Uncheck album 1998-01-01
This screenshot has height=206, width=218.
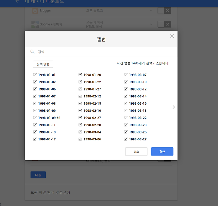(x=35, y=75)
